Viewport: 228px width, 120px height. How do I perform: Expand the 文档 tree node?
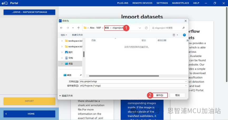62,58
